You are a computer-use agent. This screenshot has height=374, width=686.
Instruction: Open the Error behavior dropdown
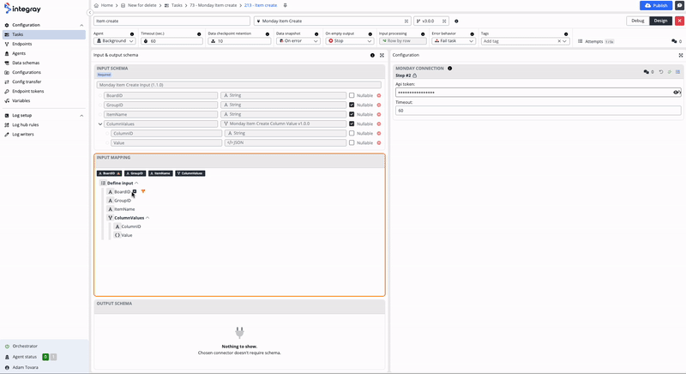[x=454, y=41]
